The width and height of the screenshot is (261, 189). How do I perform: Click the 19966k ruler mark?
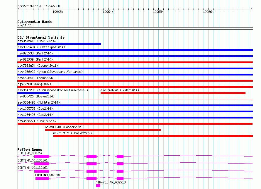click(x=208, y=12)
